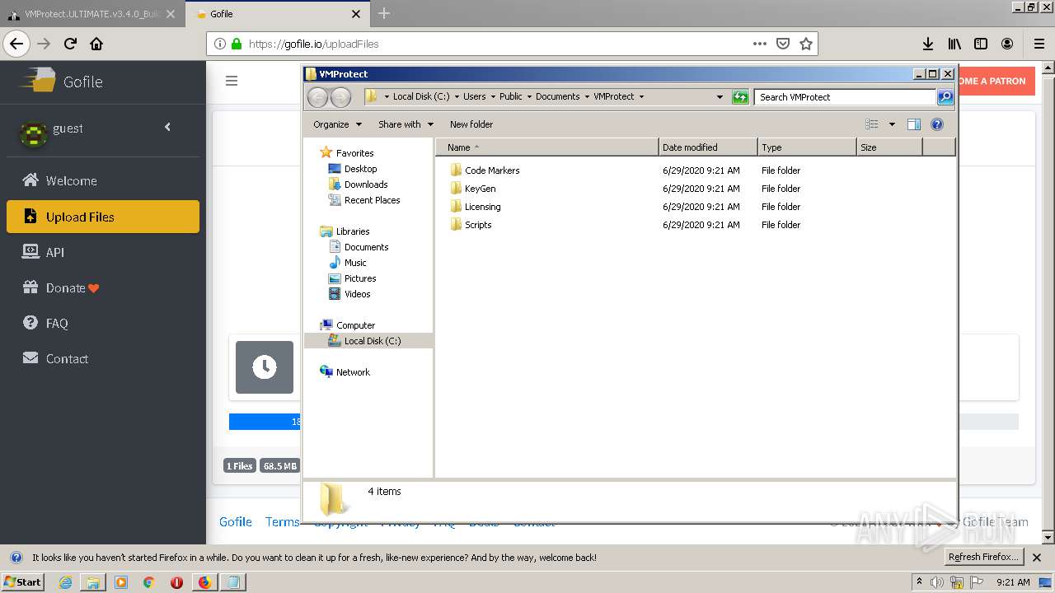1055x593 pixels.
Task: Click the Search VMProtect field
Action: click(x=846, y=97)
